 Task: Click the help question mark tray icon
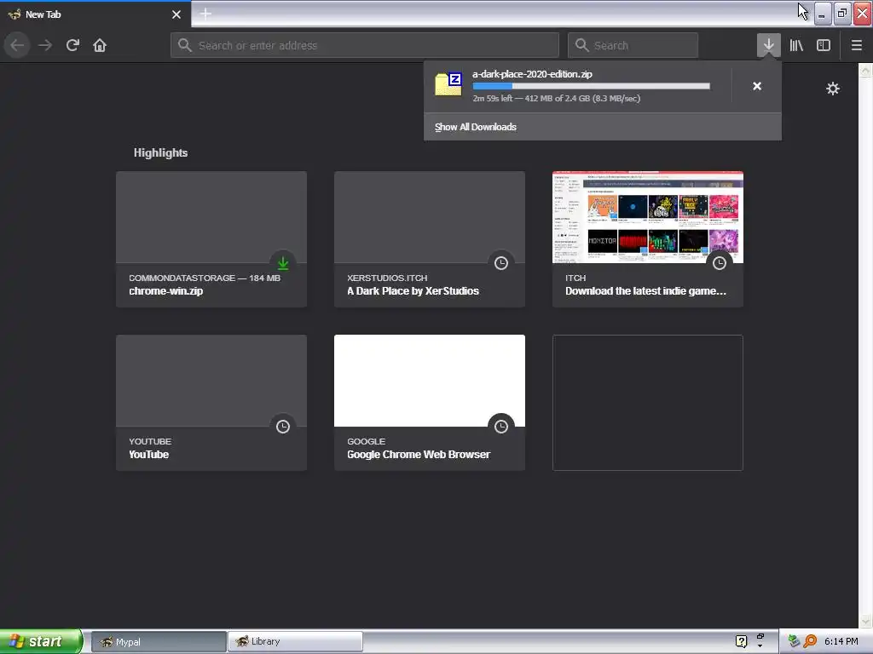click(x=741, y=641)
